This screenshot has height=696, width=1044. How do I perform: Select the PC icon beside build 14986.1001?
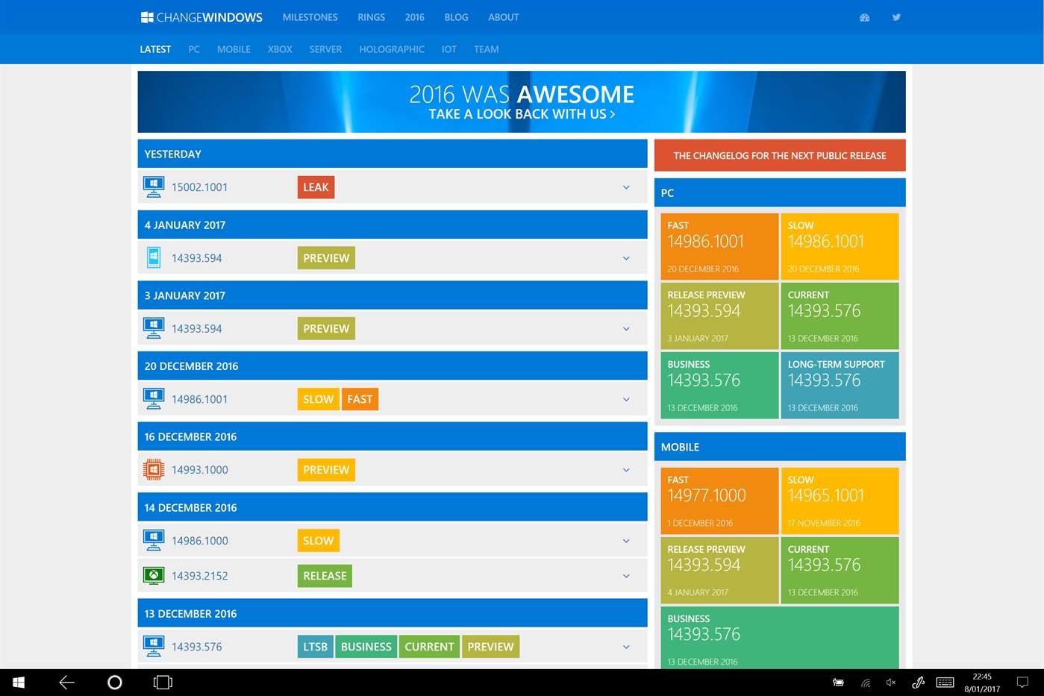coord(154,399)
